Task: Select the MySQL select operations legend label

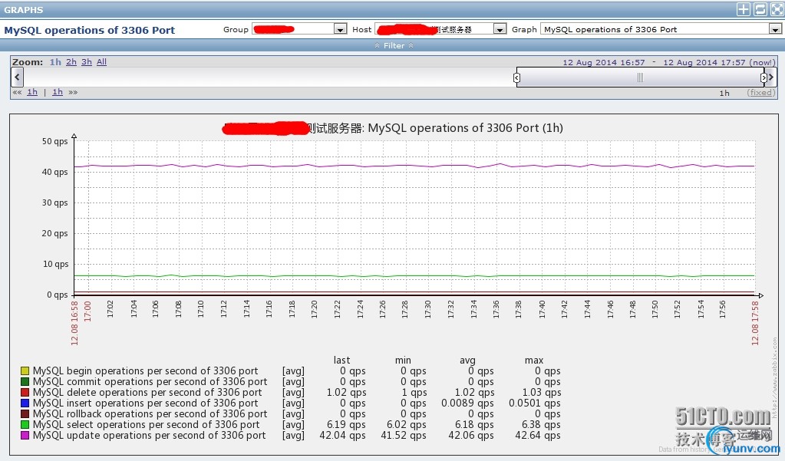Action: click(x=147, y=425)
